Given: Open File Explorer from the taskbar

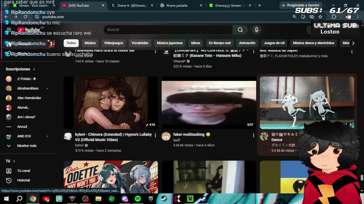Looking at the screenshot, I should [x=98, y=199].
